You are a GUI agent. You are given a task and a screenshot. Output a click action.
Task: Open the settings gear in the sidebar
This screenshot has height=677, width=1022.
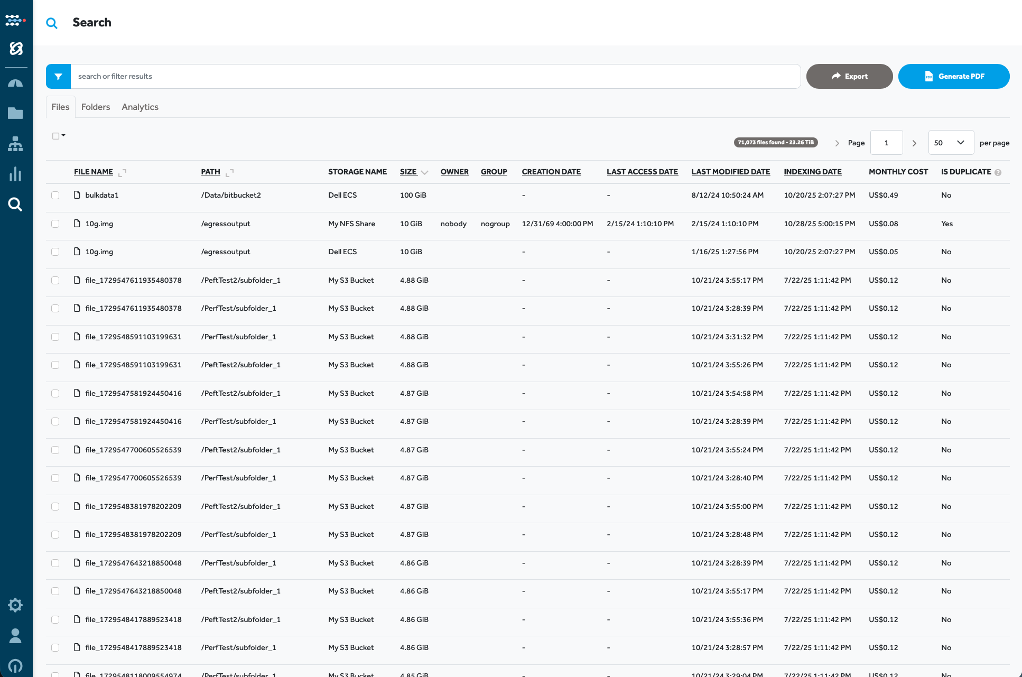(15, 605)
